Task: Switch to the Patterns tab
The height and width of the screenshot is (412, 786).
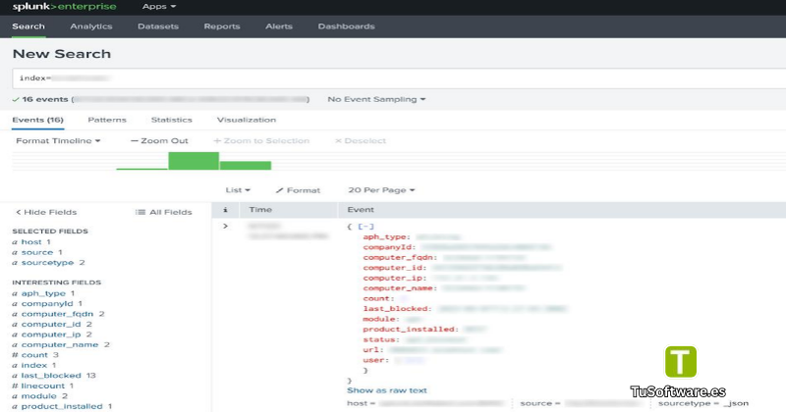Action: (x=107, y=120)
